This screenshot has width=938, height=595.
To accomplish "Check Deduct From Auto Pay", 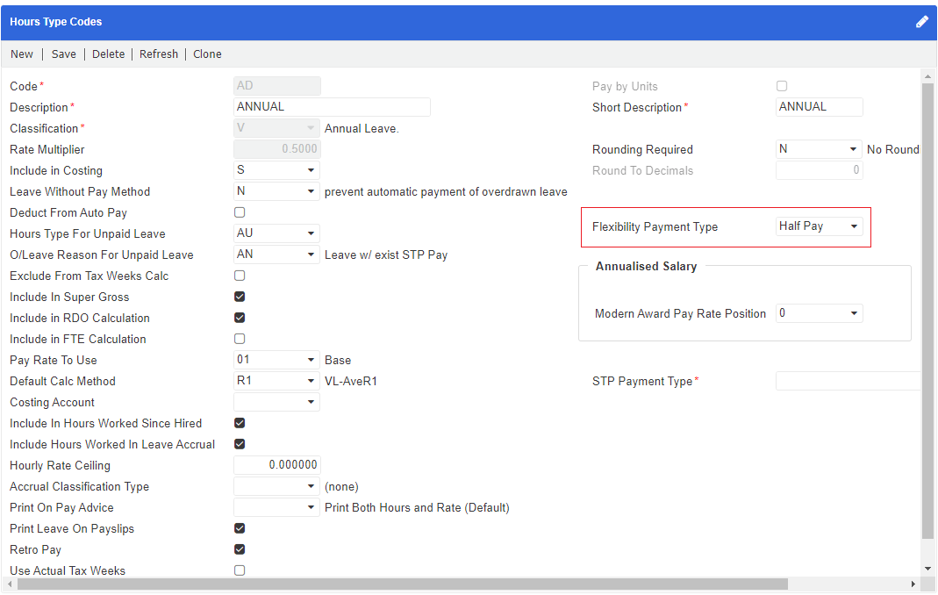I will click(240, 211).
